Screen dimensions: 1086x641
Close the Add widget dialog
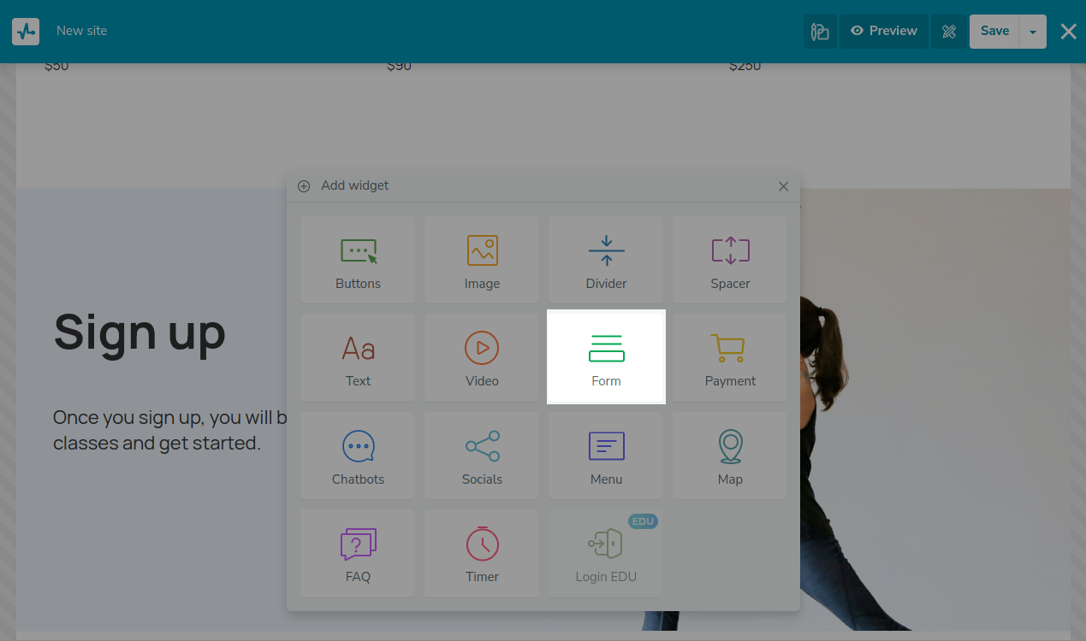click(783, 186)
